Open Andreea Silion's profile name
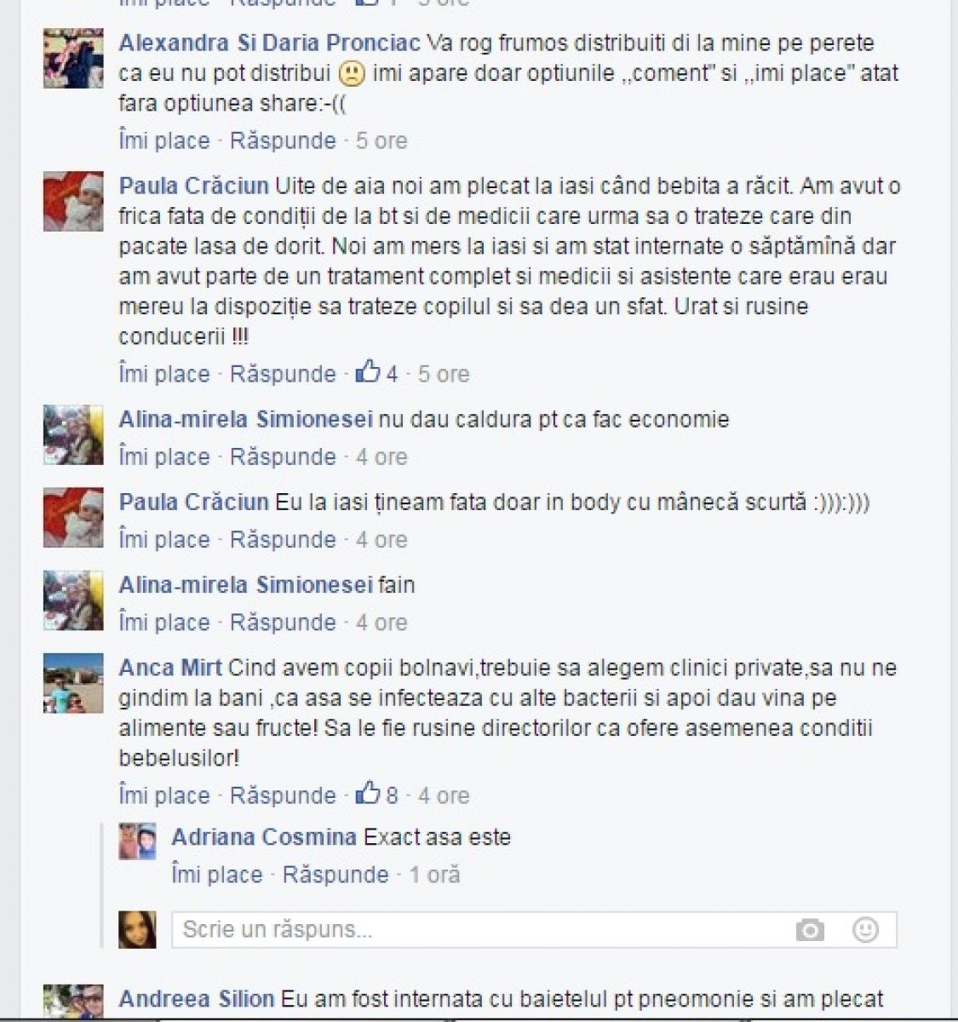The height and width of the screenshot is (1022, 958). tap(197, 998)
